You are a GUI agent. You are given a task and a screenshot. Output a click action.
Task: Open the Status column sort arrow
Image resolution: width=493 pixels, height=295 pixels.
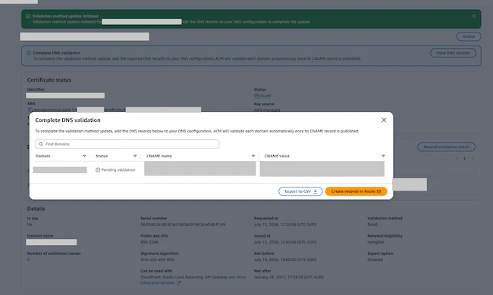135,156
